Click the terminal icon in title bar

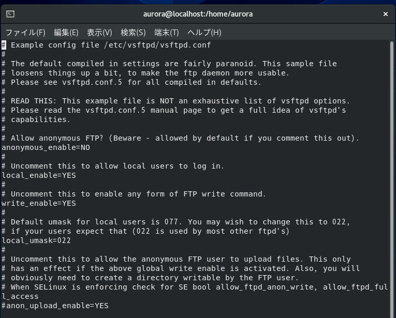click(10, 14)
